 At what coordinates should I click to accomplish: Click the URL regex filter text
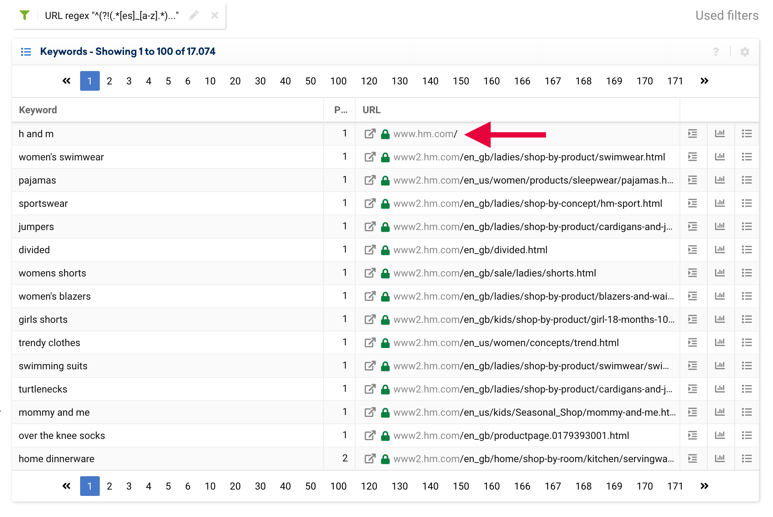pyautogui.click(x=112, y=15)
